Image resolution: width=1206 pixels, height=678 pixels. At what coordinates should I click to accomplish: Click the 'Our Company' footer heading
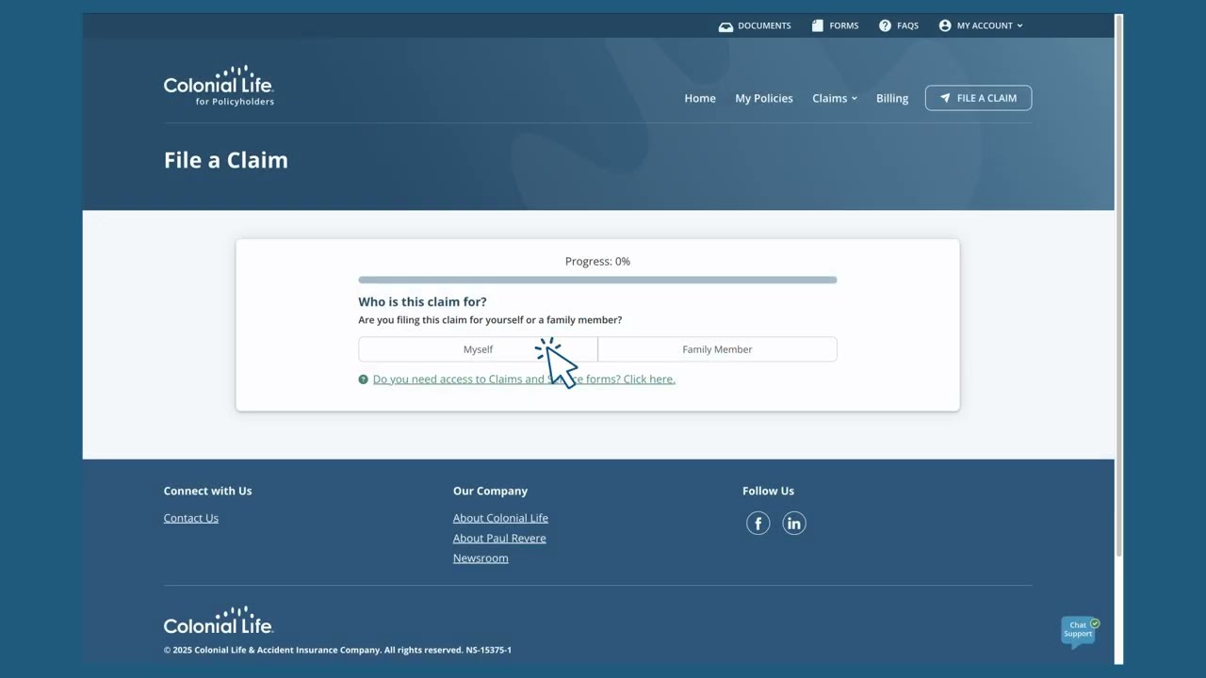click(490, 491)
